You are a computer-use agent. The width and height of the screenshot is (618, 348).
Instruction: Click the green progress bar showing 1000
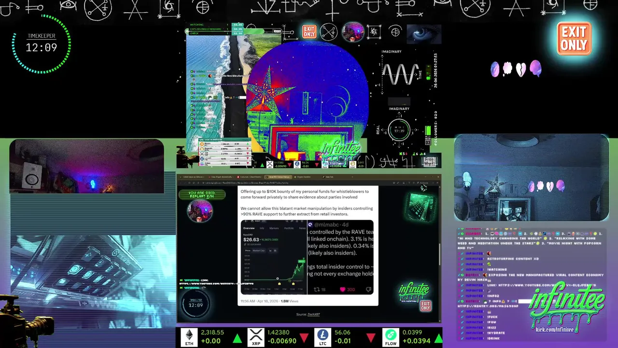coord(234,31)
